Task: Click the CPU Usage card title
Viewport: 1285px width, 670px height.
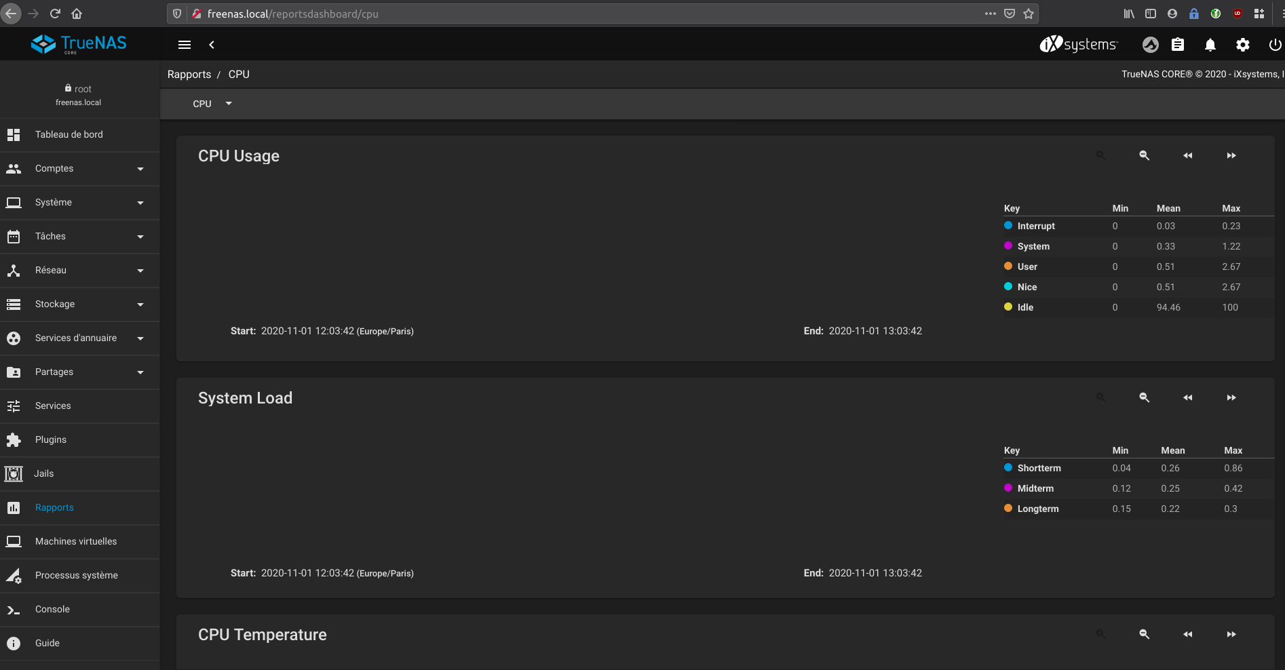Action: pyautogui.click(x=239, y=156)
